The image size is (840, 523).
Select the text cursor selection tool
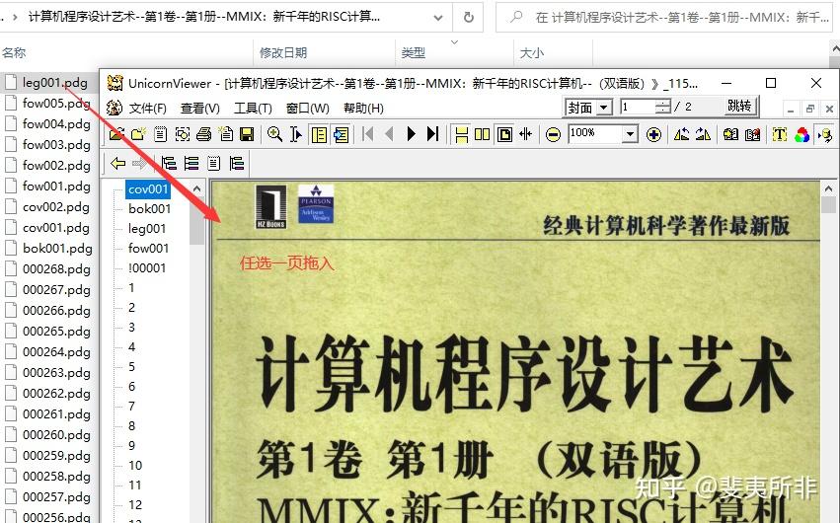pyautogui.click(x=296, y=134)
